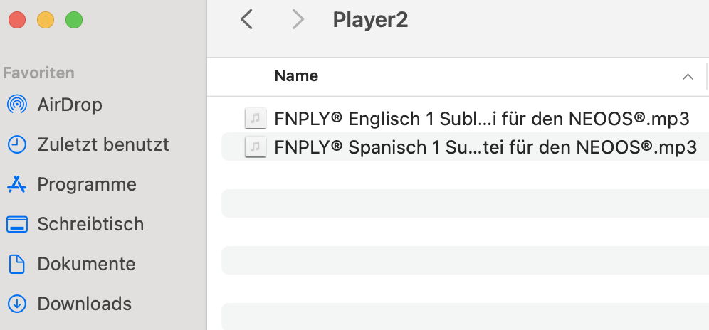This screenshot has height=330, width=709.
Task: Select the FNPLY Spanisch 1 mp3 file name
Action: pyautogui.click(x=485, y=147)
